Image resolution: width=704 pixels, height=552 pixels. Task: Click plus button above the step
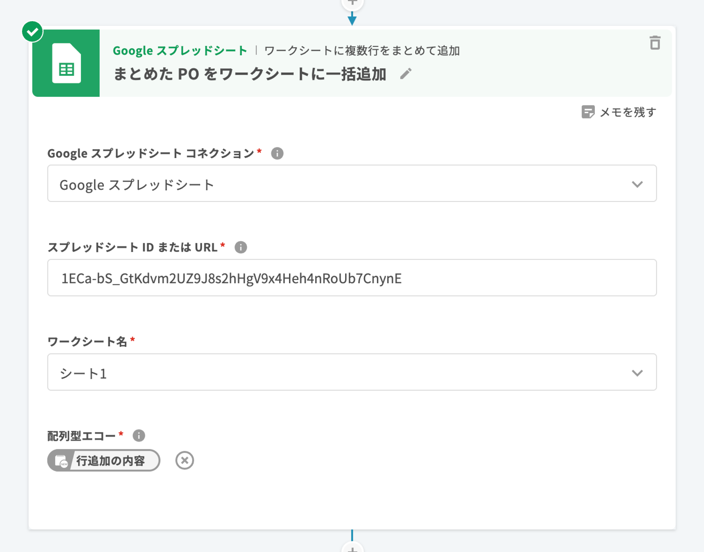(352, 2)
